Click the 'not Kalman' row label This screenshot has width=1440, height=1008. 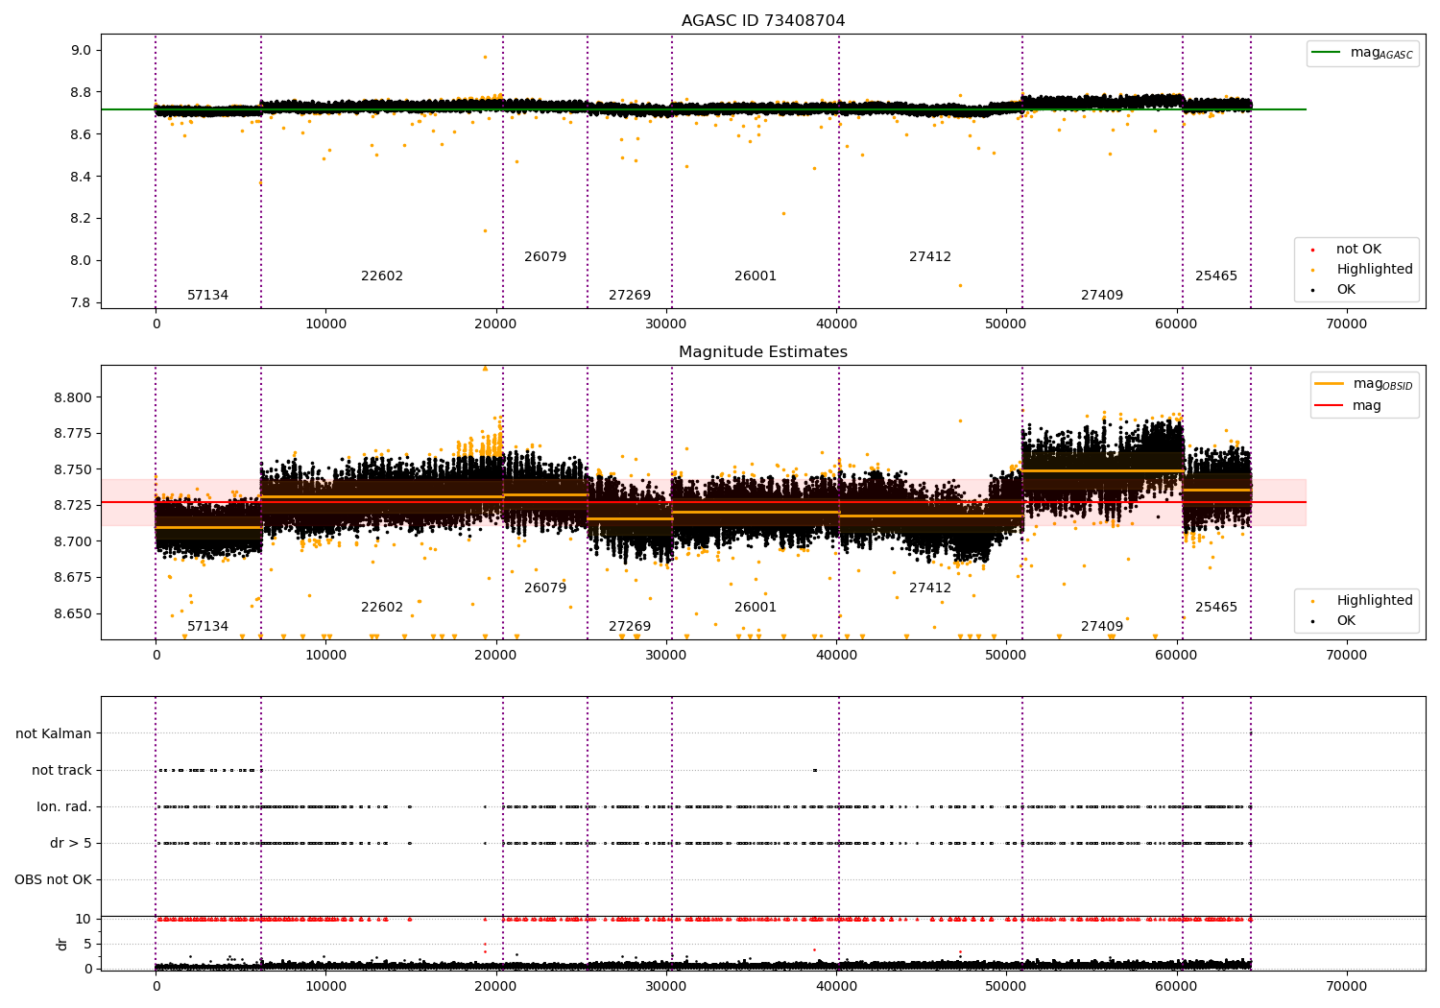click(54, 734)
